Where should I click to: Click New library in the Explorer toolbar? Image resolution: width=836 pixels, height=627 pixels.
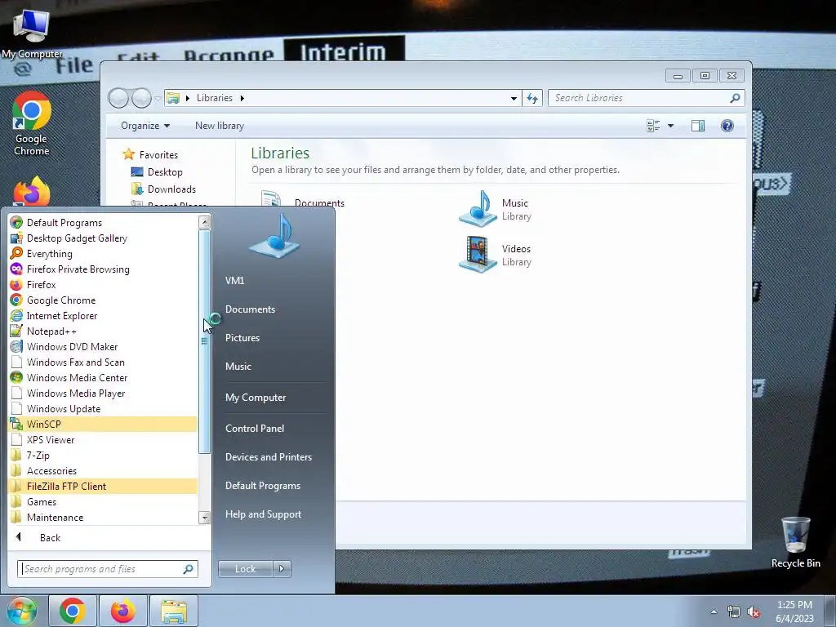point(219,125)
